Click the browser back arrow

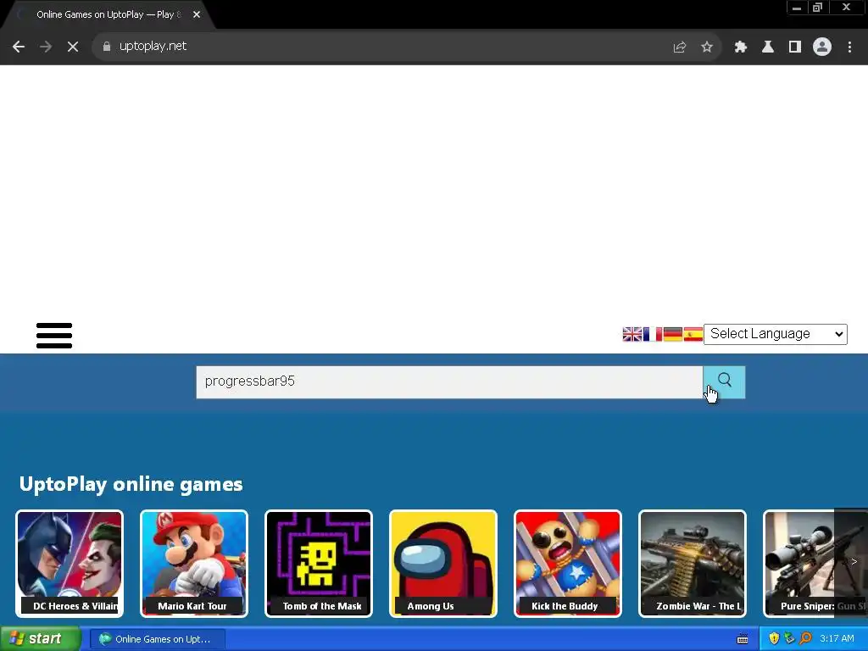pyautogui.click(x=19, y=47)
